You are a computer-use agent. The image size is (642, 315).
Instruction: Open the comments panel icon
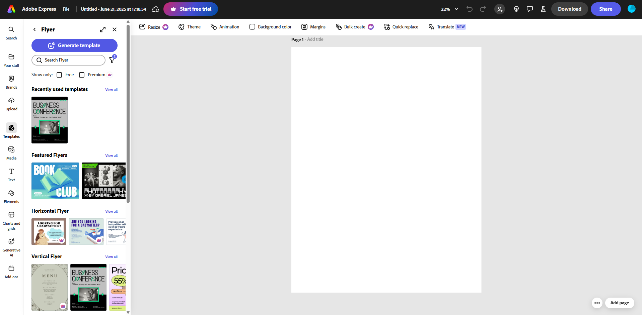tap(529, 9)
